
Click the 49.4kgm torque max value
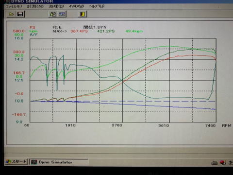[x=134, y=31]
